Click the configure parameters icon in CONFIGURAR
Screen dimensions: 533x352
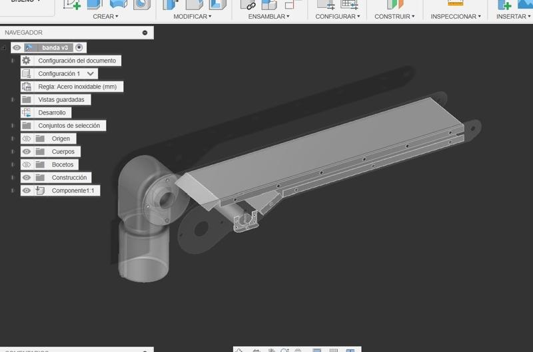point(325,5)
